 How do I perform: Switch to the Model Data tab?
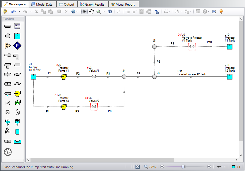(43, 4)
